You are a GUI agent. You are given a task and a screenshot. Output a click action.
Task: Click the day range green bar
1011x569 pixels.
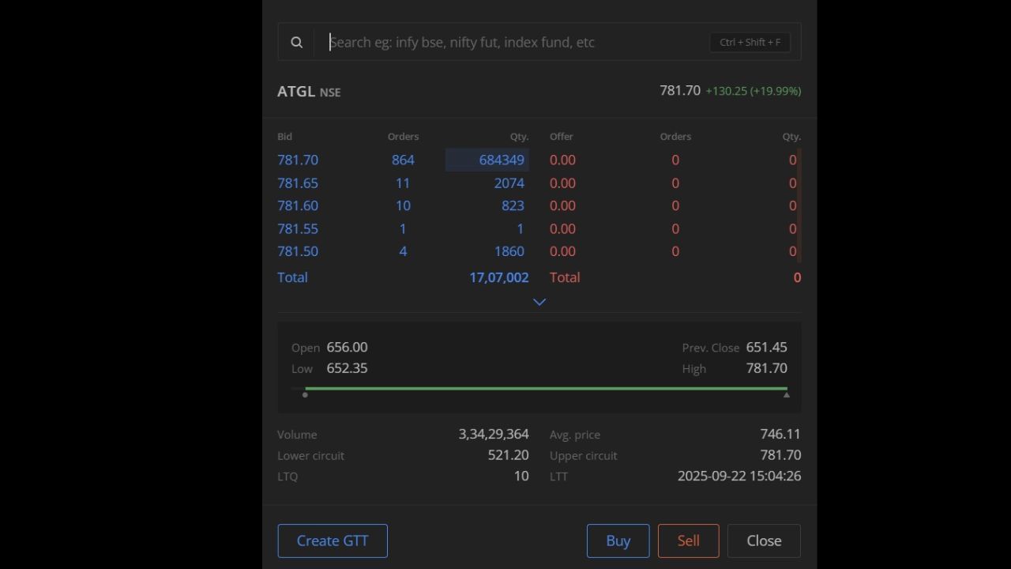point(545,389)
